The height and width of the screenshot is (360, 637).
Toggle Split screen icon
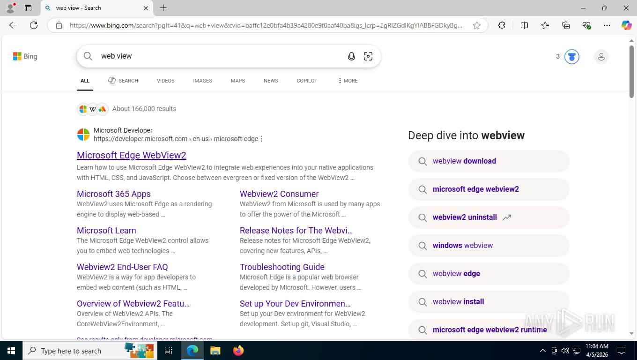(x=524, y=25)
